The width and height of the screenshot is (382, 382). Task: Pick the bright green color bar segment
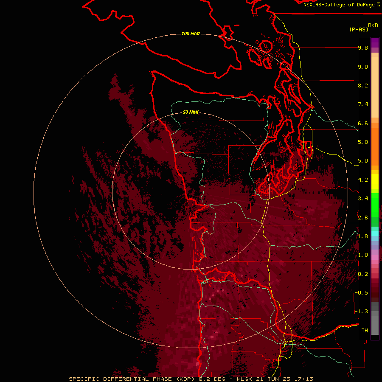(x=375, y=204)
